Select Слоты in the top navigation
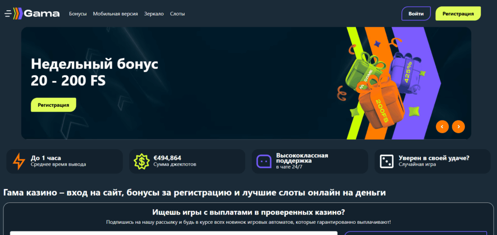The width and height of the screenshot is (497, 235). coord(177,14)
